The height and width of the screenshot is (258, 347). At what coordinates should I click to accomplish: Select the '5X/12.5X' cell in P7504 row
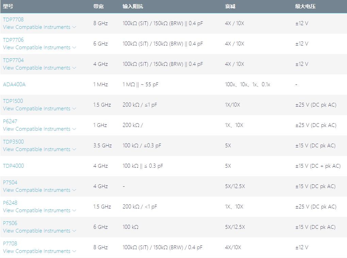(235, 186)
